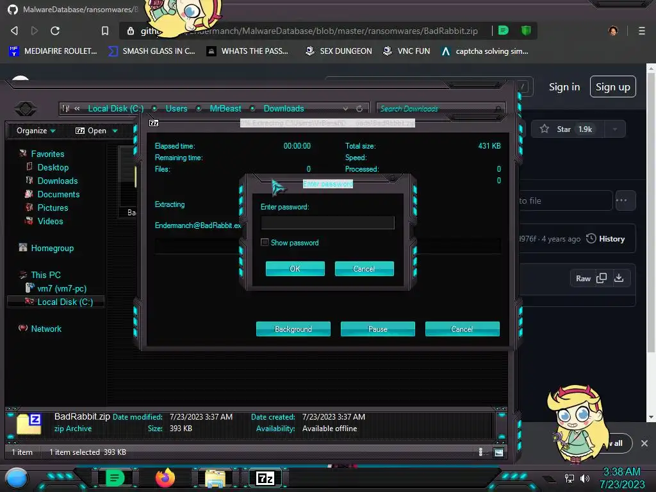656x492 pixels.
Task: Open Organize dropdown in Explorer
Action: [36, 131]
